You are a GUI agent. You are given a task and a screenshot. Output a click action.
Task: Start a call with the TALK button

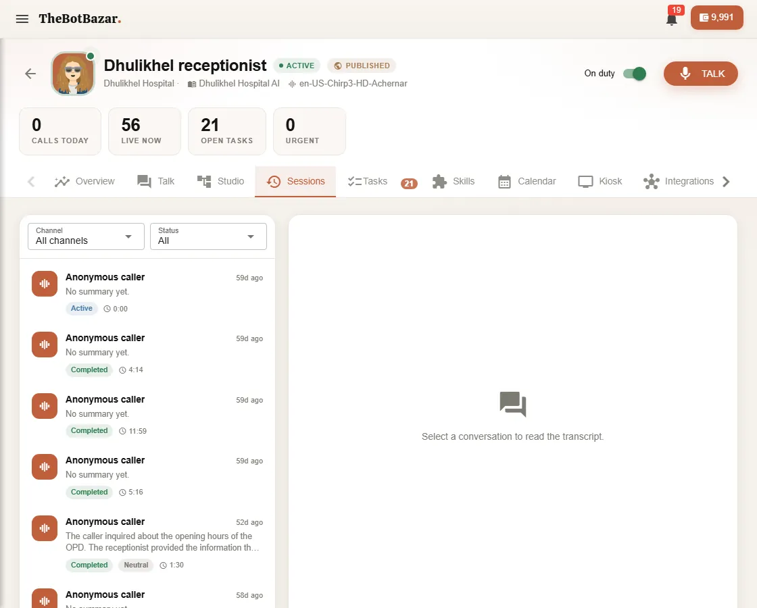point(700,74)
